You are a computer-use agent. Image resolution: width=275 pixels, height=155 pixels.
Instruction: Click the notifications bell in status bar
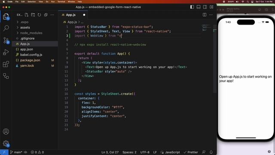tap(211, 152)
